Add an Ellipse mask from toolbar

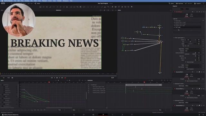(91, 7)
